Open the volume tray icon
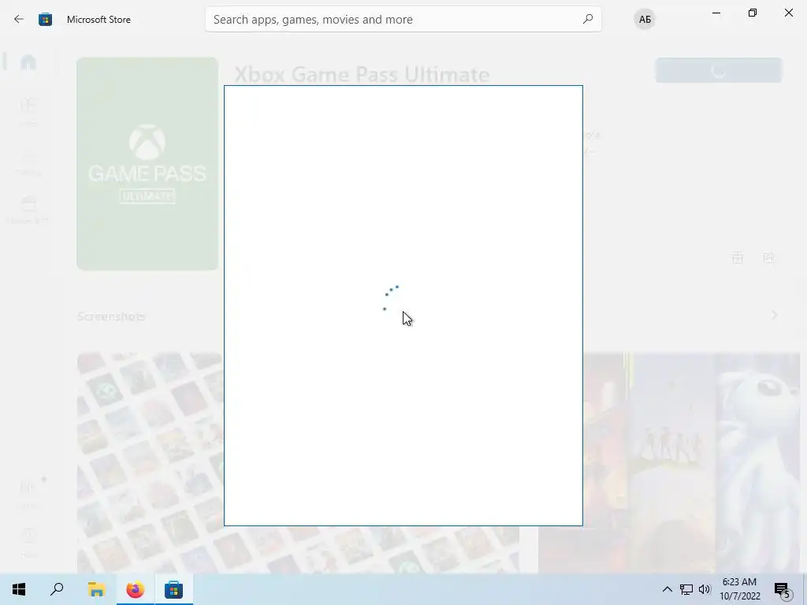 pyautogui.click(x=705, y=589)
